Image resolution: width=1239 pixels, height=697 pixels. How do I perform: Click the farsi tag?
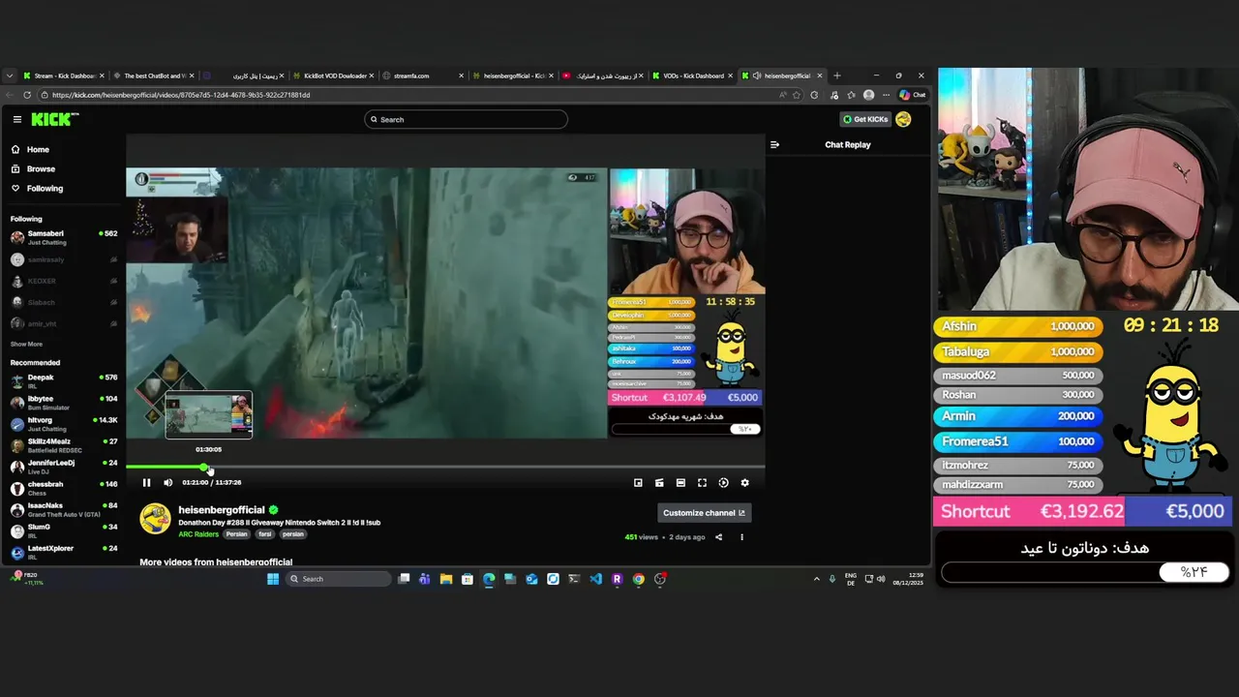[x=264, y=534]
